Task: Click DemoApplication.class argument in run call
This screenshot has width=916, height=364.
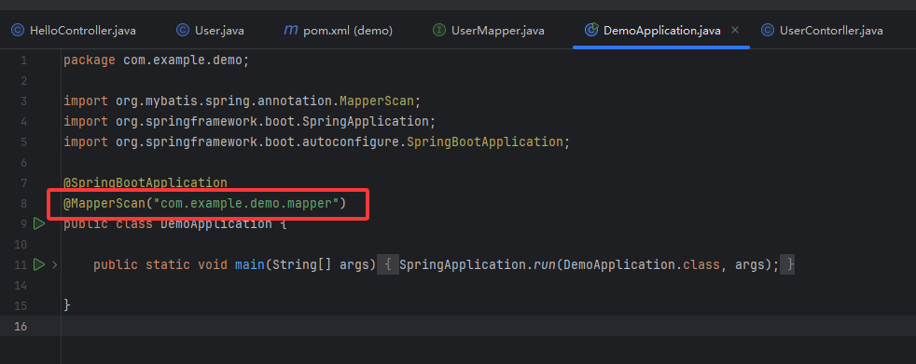Action: click(x=641, y=264)
